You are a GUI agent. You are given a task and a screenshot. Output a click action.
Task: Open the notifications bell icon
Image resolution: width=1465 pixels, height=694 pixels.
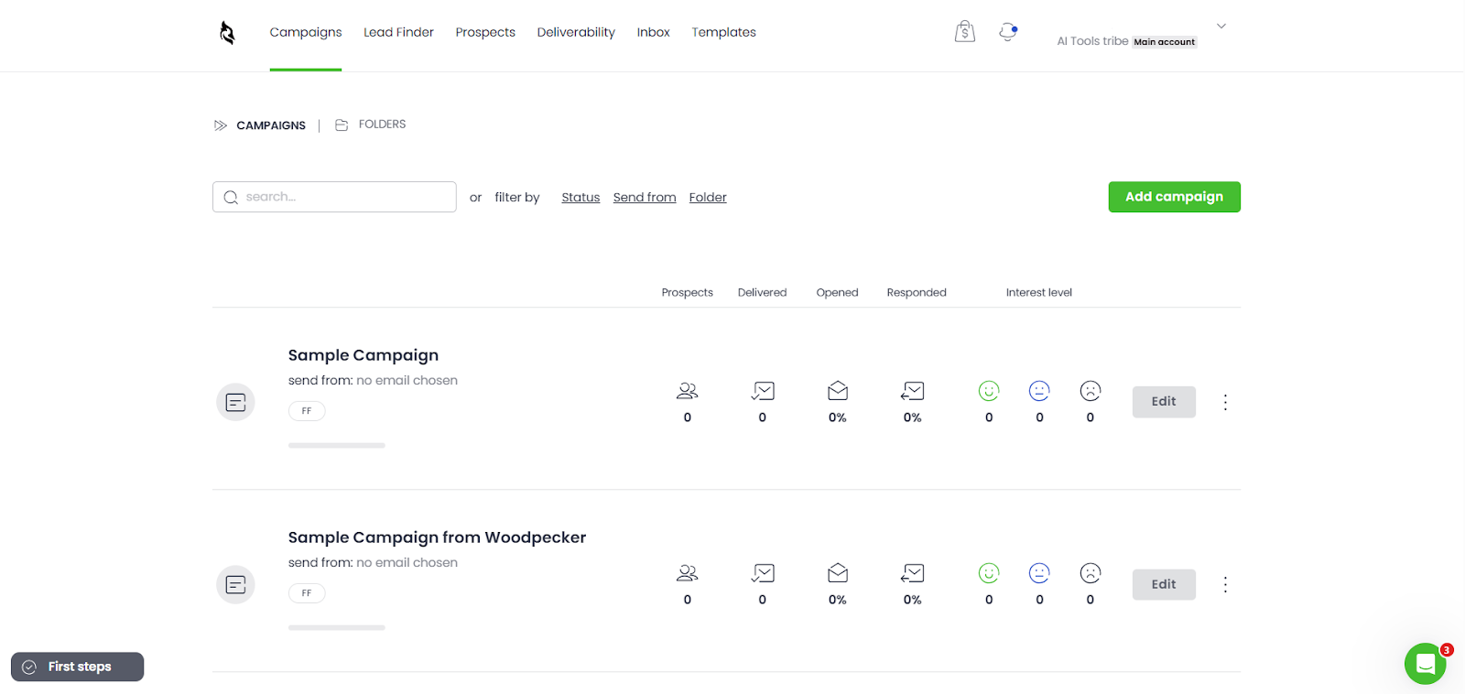[x=1007, y=32]
